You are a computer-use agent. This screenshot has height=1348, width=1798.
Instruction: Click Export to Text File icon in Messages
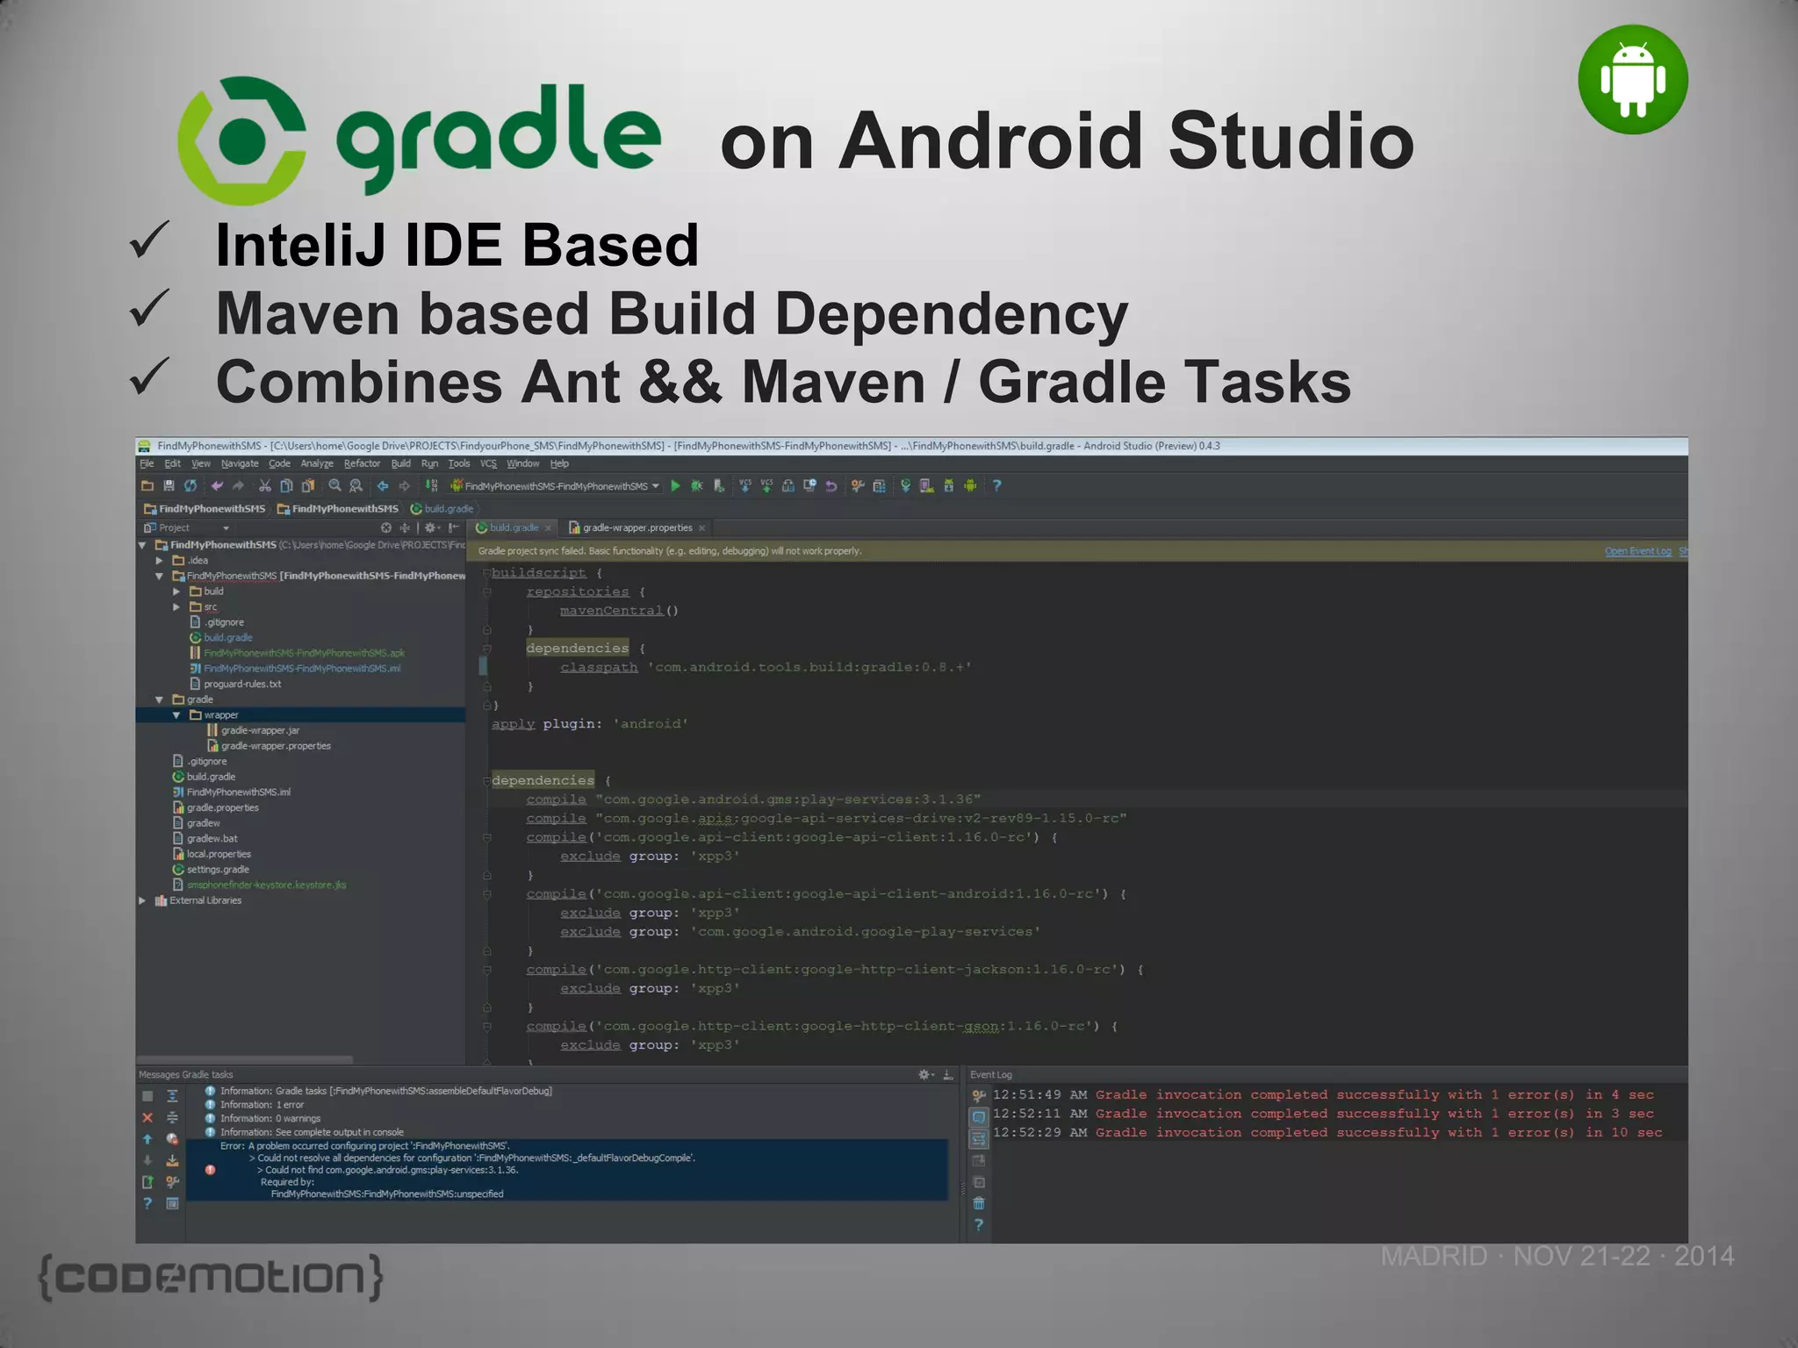tap(147, 1182)
